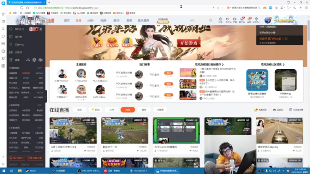Select the 赛事 filter tab
The width and height of the screenshot is (310, 174).
tap(144, 110)
